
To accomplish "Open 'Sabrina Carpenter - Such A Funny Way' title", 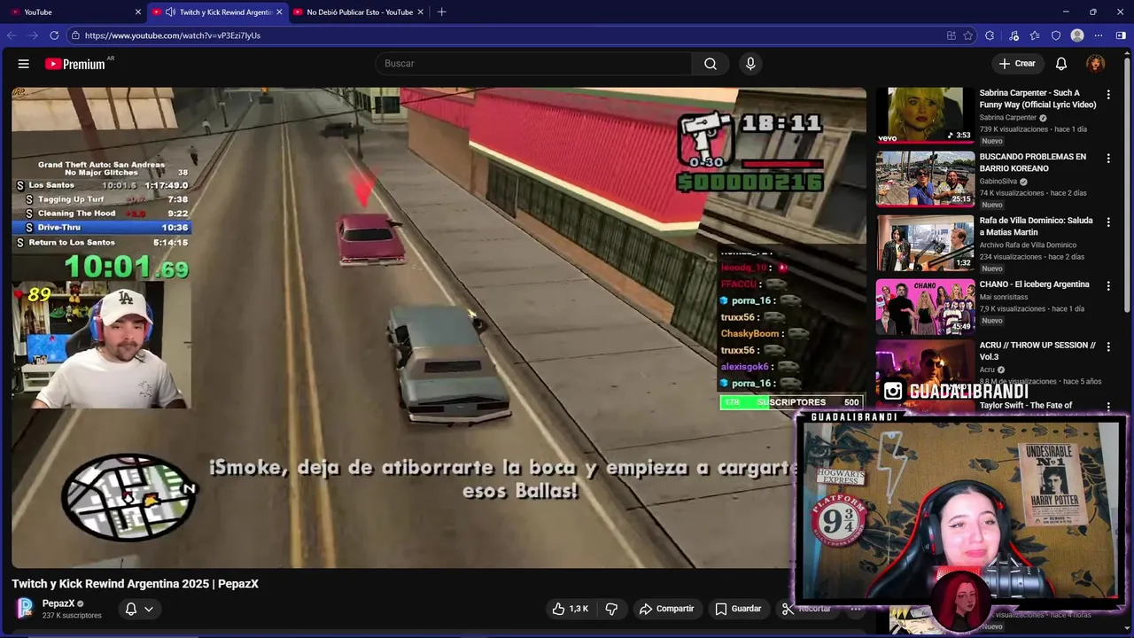I will click(x=1037, y=98).
